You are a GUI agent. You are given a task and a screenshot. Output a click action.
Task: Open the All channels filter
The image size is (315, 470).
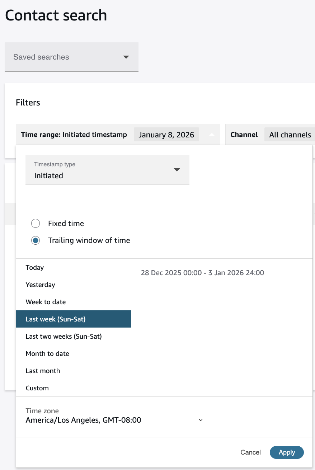point(290,135)
